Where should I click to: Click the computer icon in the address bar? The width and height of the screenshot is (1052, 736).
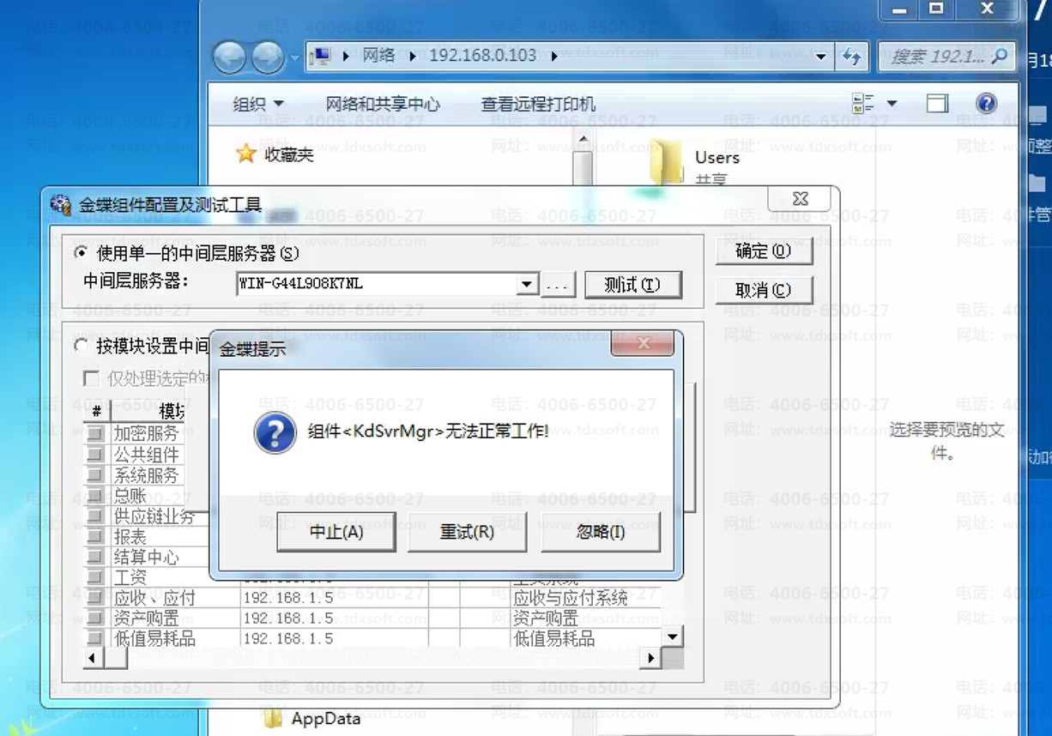pyautogui.click(x=322, y=57)
